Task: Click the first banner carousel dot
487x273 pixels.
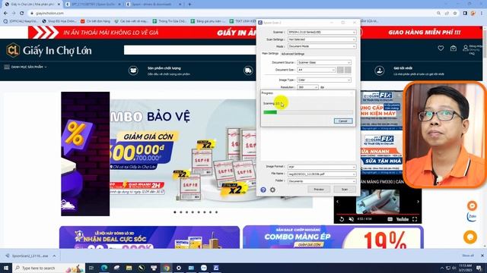Action: [175, 212]
